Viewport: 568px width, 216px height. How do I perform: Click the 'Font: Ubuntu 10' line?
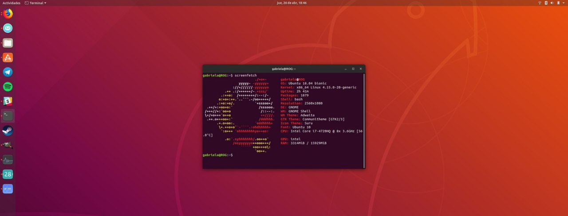[296, 127]
